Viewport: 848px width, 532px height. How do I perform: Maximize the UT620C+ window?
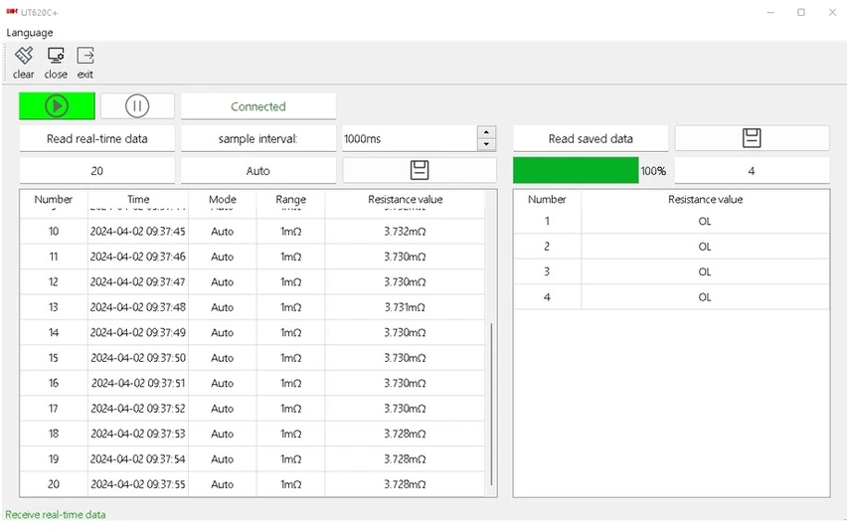(x=801, y=12)
